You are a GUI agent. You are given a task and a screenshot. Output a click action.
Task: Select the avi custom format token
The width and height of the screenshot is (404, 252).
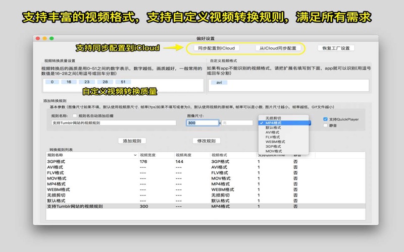tap(219, 82)
